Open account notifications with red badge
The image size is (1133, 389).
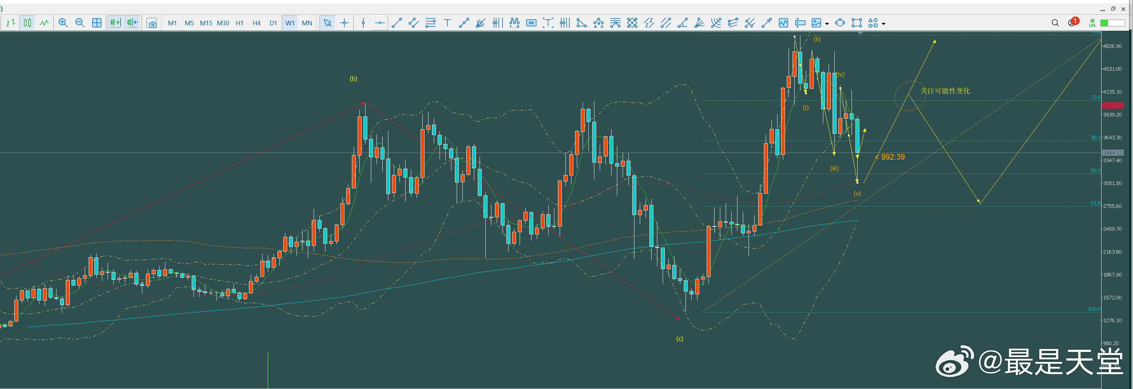click(x=1072, y=22)
